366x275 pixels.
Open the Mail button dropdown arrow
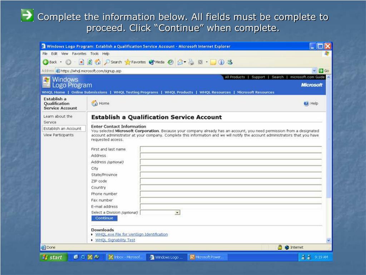coord(185,62)
